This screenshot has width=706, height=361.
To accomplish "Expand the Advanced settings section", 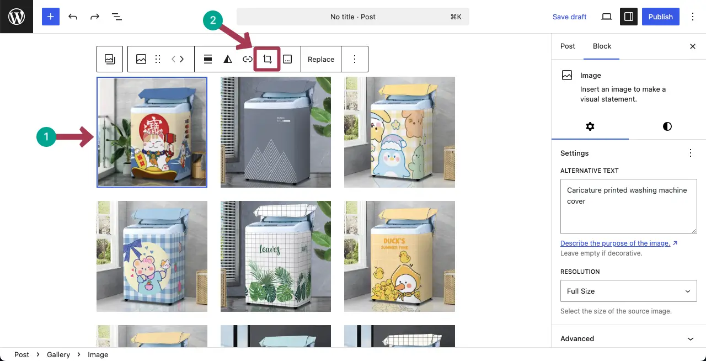I will [628, 338].
